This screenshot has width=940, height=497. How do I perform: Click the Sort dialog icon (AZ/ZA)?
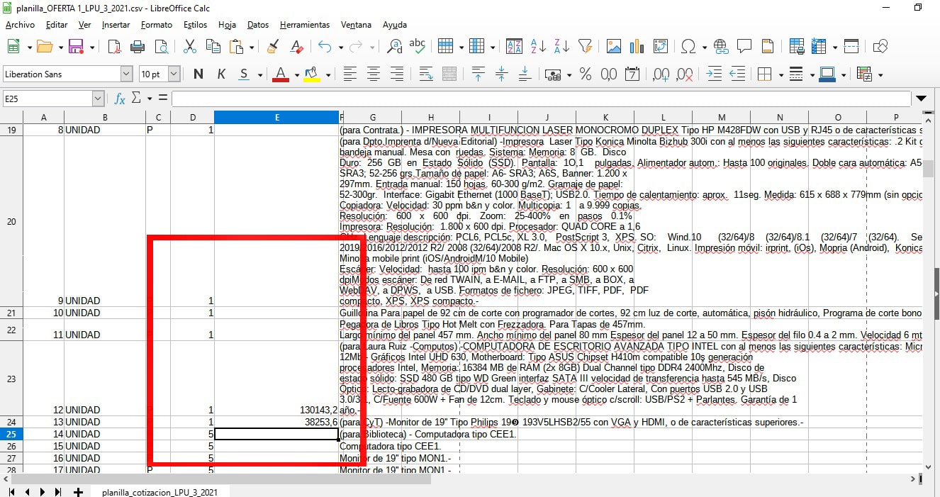click(x=515, y=47)
